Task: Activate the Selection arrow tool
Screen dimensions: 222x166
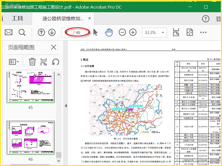Action: (95, 32)
